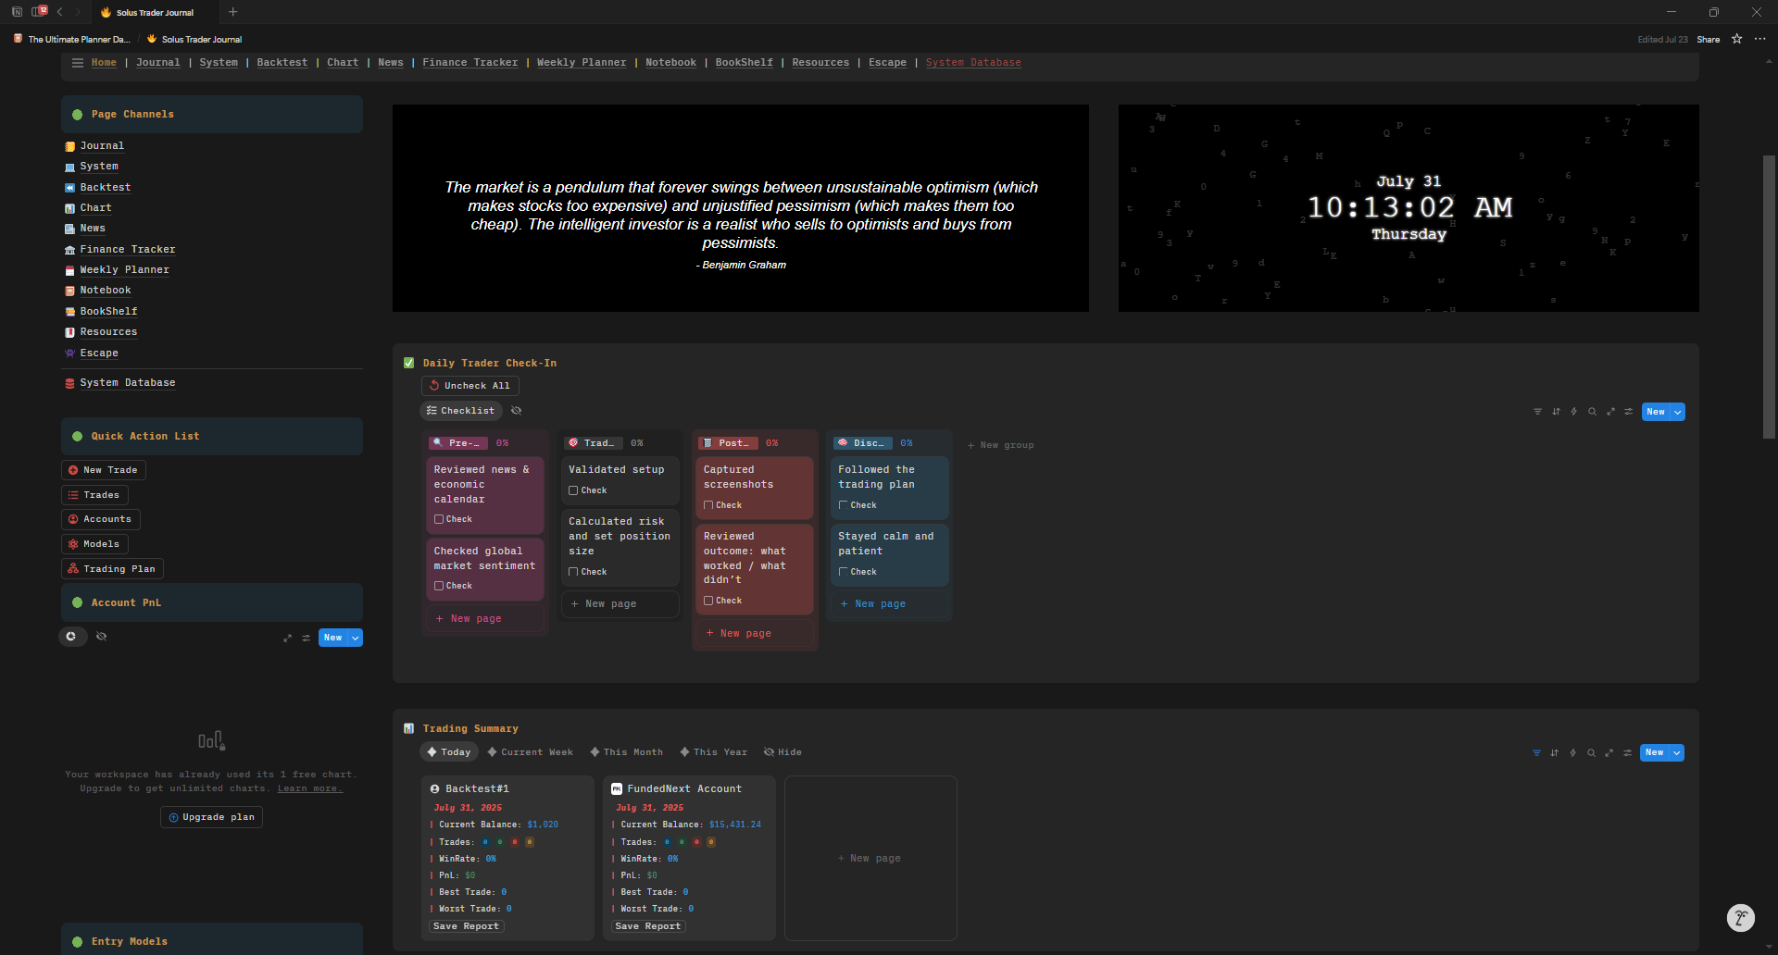Switch to the This Month tab
Image resolution: width=1778 pixels, height=955 pixels.
[x=626, y=752]
